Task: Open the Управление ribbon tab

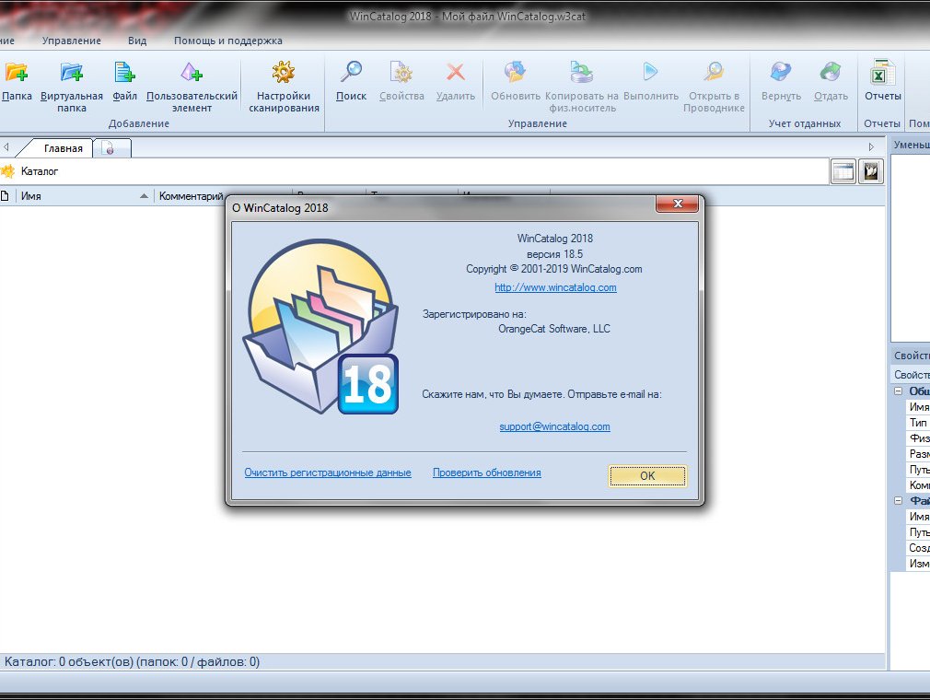Action: point(71,41)
